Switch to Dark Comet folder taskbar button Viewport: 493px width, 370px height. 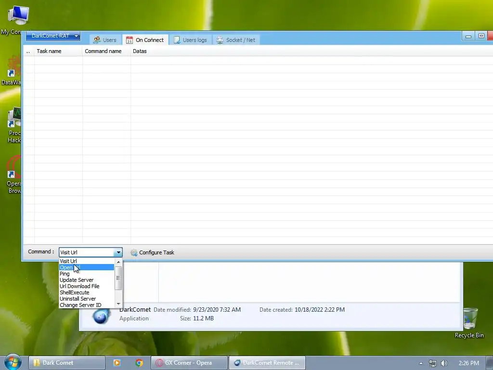(67, 363)
